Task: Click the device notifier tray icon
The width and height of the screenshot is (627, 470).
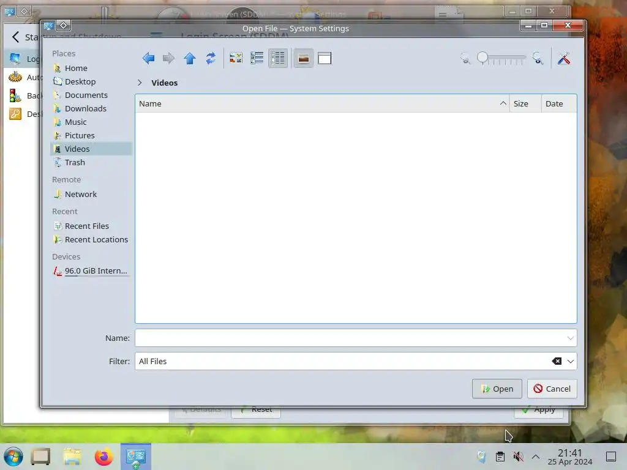Action: [481, 457]
